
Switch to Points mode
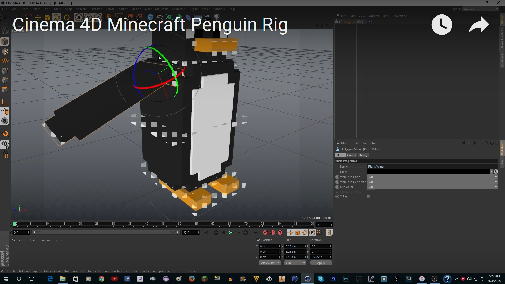[5, 71]
